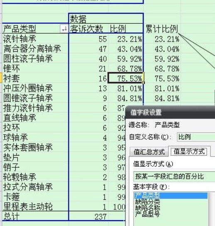Image resolution: width=215 pixels, height=226 pixels.
Task: Select 产品类型 in the base field list
Action: (171, 196)
